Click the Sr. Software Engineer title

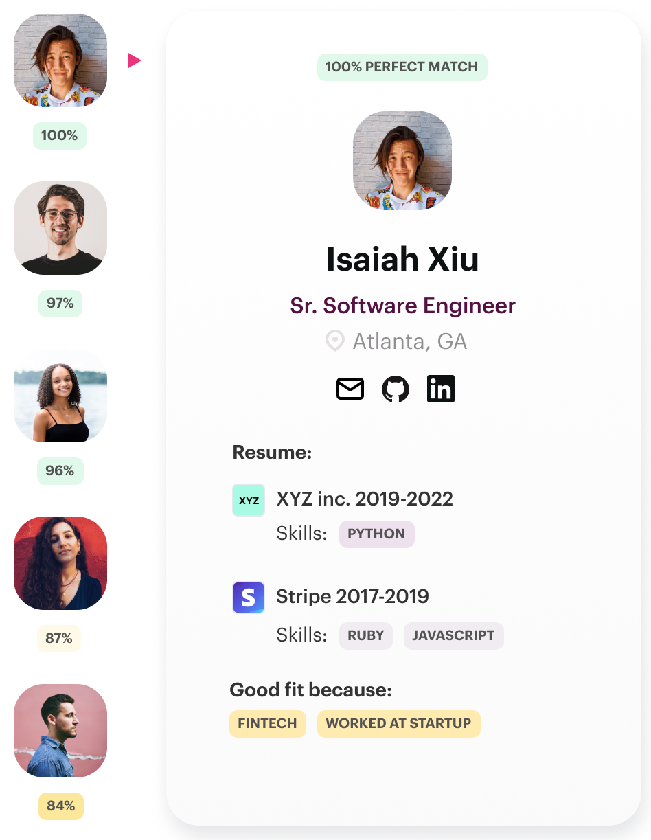click(x=402, y=306)
